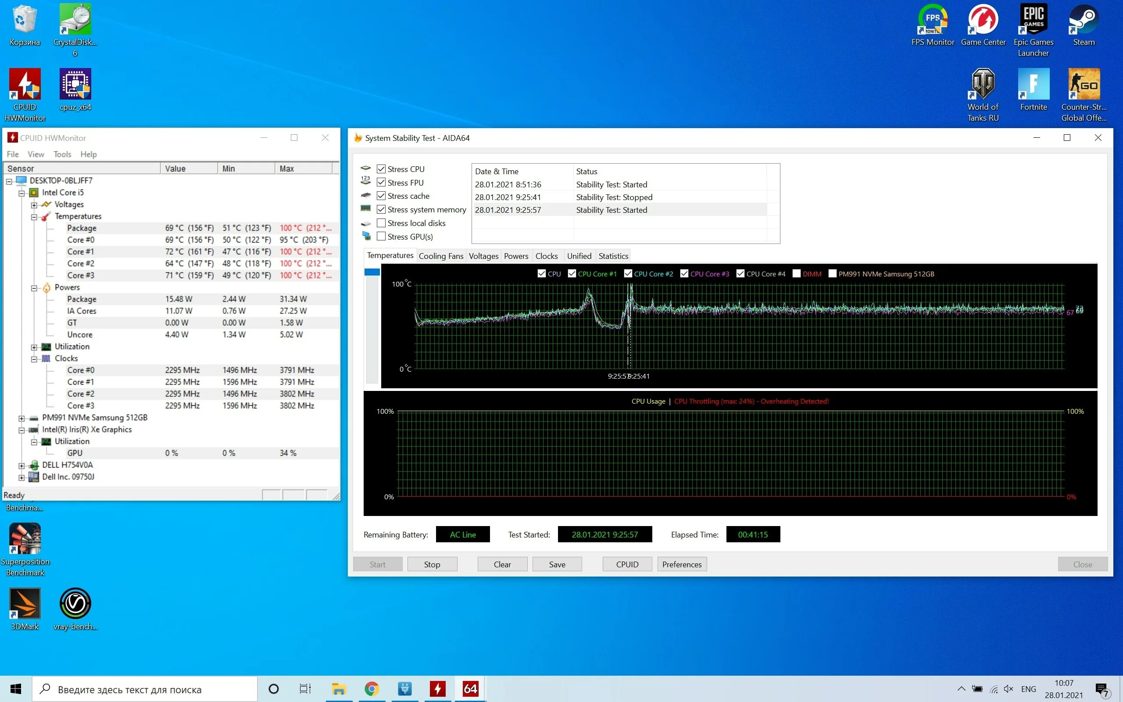The width and height of the screenshot is (1123, 702).
Task: Expand the PM991 NVMe Samsung 512GB node
Action: (21, 418)
